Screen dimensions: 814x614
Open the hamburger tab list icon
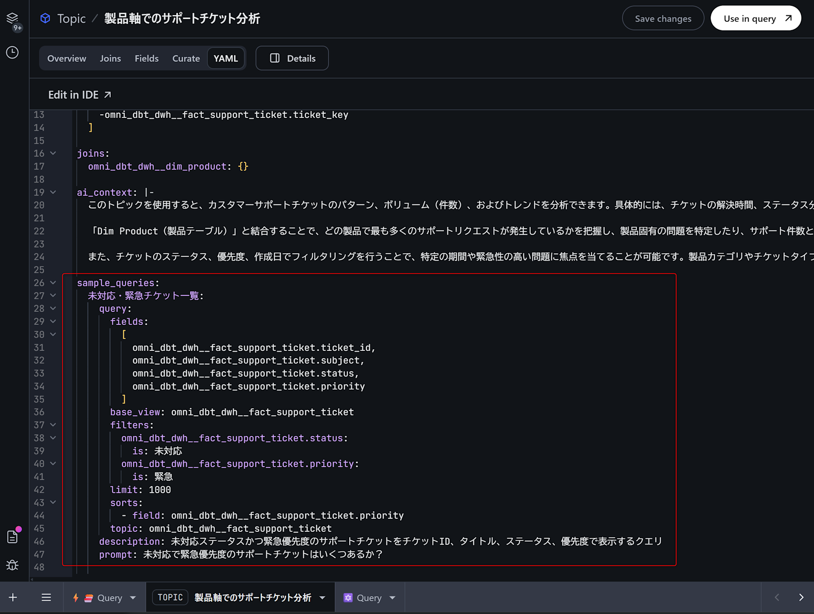click(x=46, y=597)
